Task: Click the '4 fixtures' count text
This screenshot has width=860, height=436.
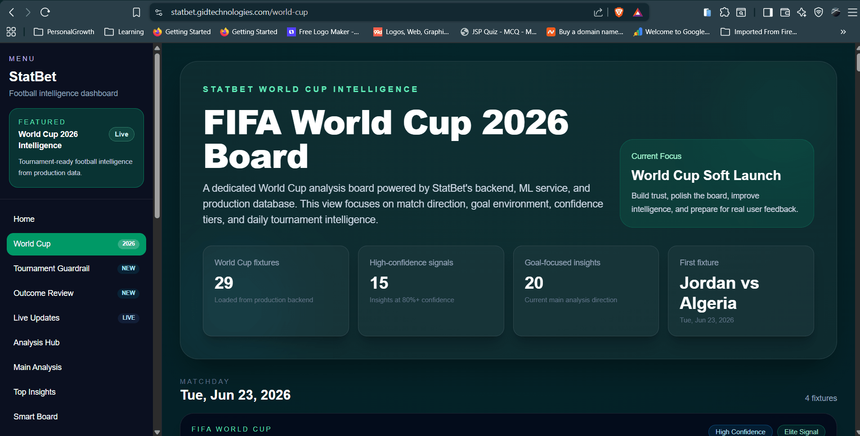Action: [x=821, y=398]
